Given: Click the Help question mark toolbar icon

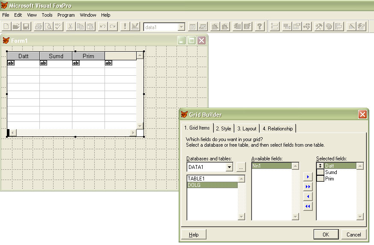Looking at the screenshot, I should coord(260,27).
